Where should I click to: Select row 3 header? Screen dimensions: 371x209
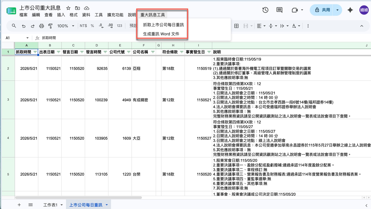click(x=8, y=100)
